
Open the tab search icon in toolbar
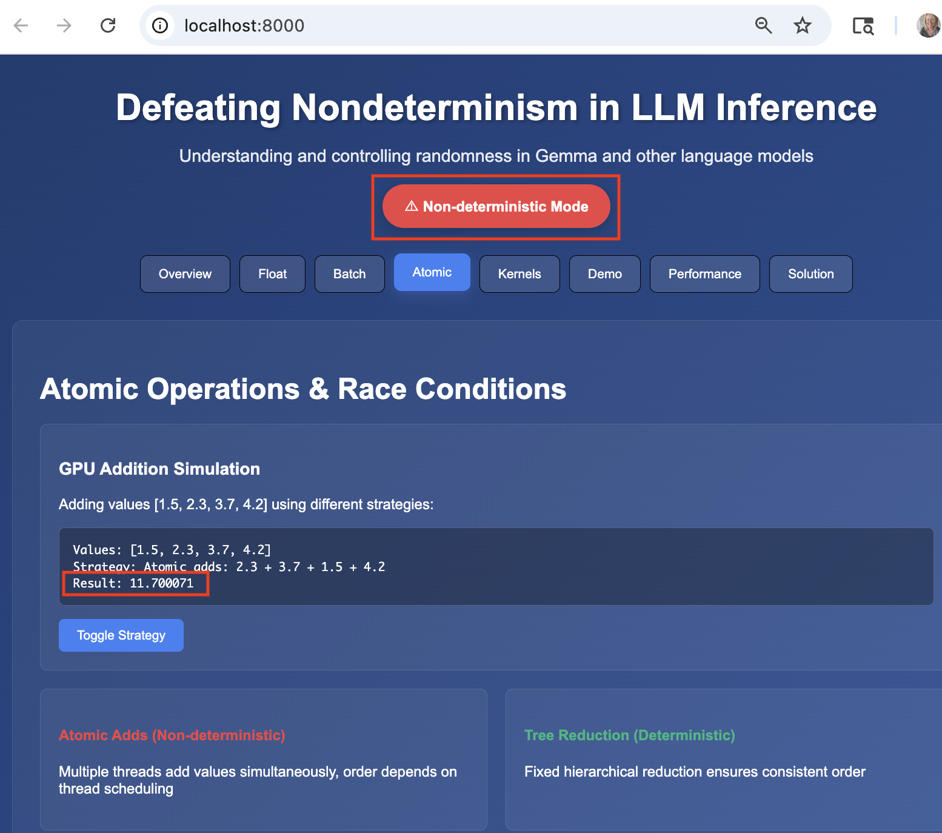(x=863, y=25)
